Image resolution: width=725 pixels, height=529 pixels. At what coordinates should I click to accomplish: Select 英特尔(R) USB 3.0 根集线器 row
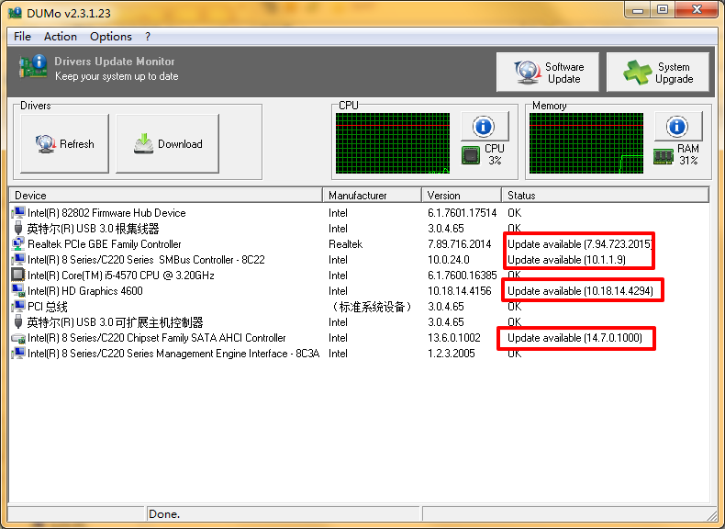[93, 229]
